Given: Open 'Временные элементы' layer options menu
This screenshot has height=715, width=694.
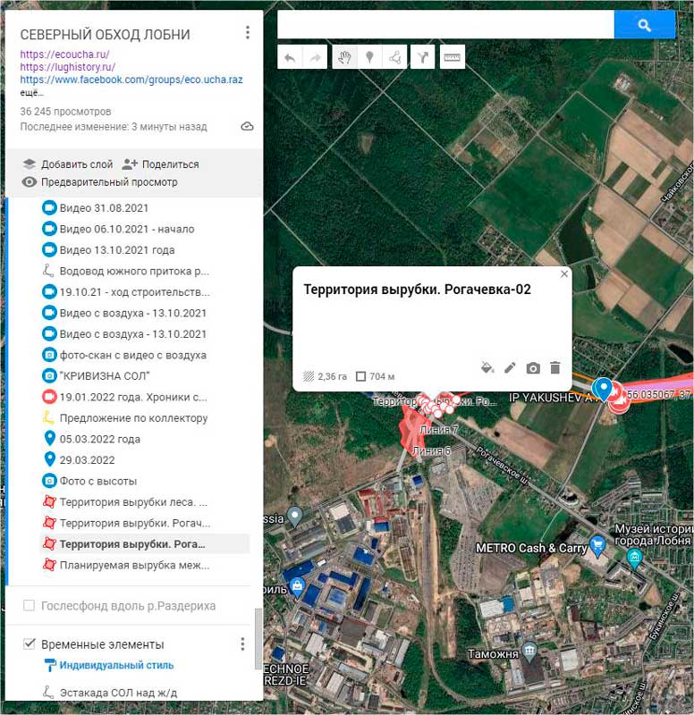Looking at the screenshot, I should point(242,643).
